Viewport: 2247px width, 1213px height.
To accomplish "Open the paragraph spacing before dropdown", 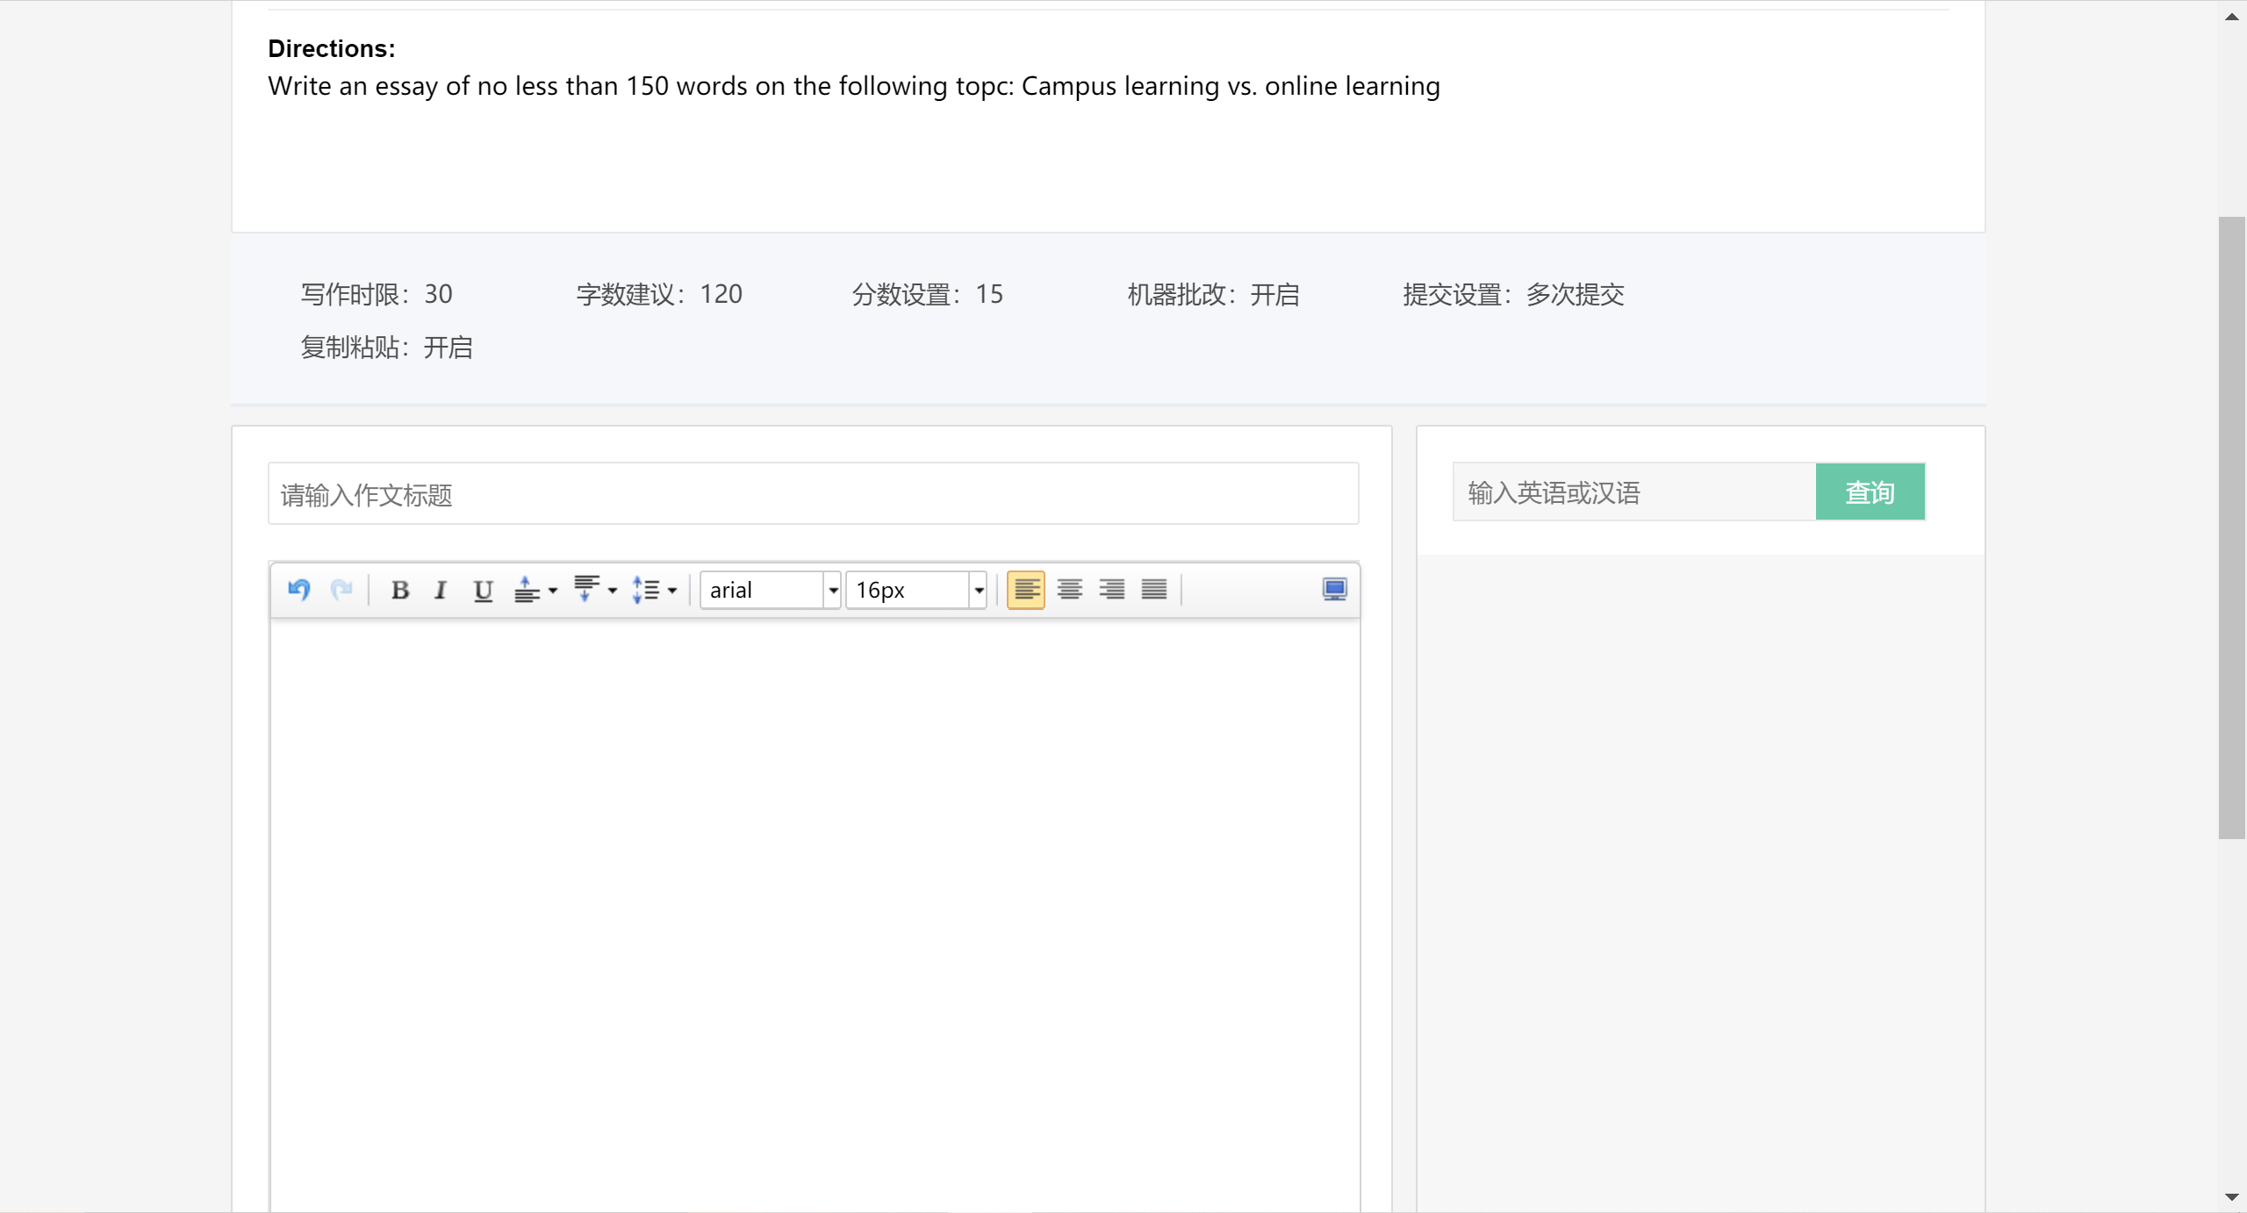I will click(535, 590).
